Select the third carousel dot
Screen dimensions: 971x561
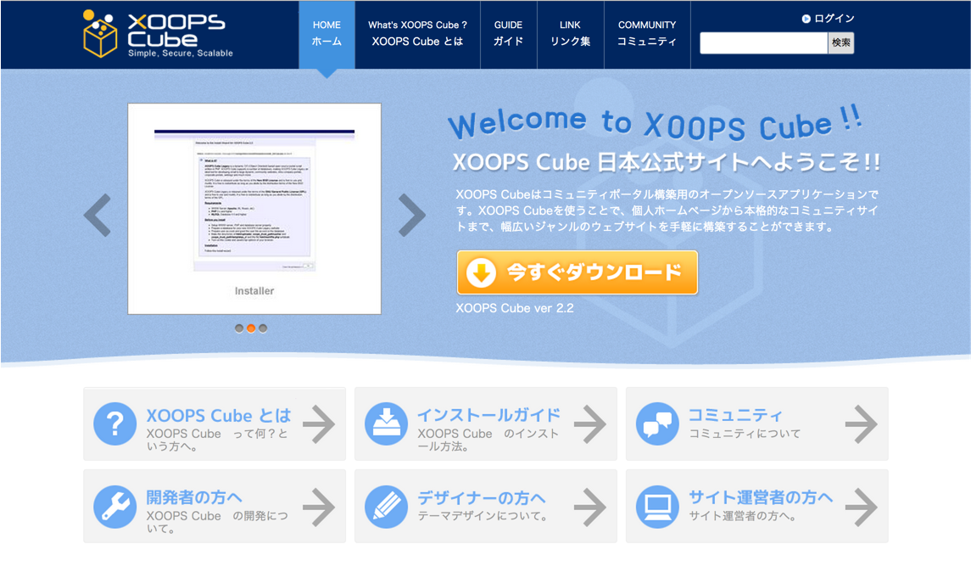coord(263,328)
